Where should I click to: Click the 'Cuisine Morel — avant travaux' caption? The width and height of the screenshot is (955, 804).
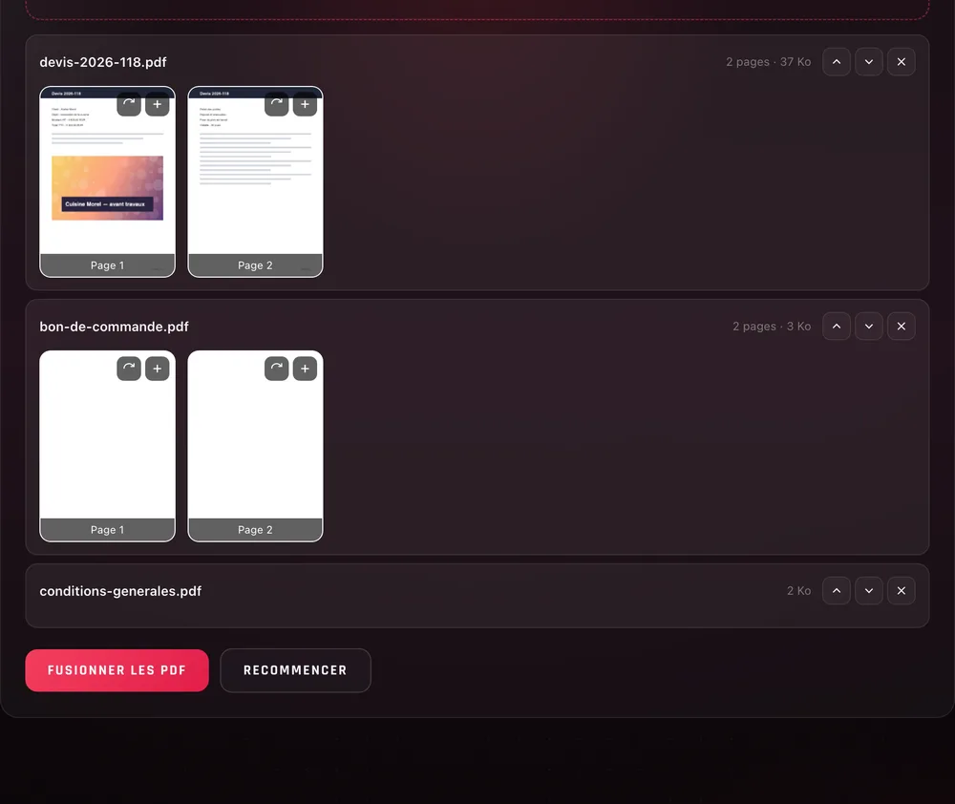tap(105, 204)
